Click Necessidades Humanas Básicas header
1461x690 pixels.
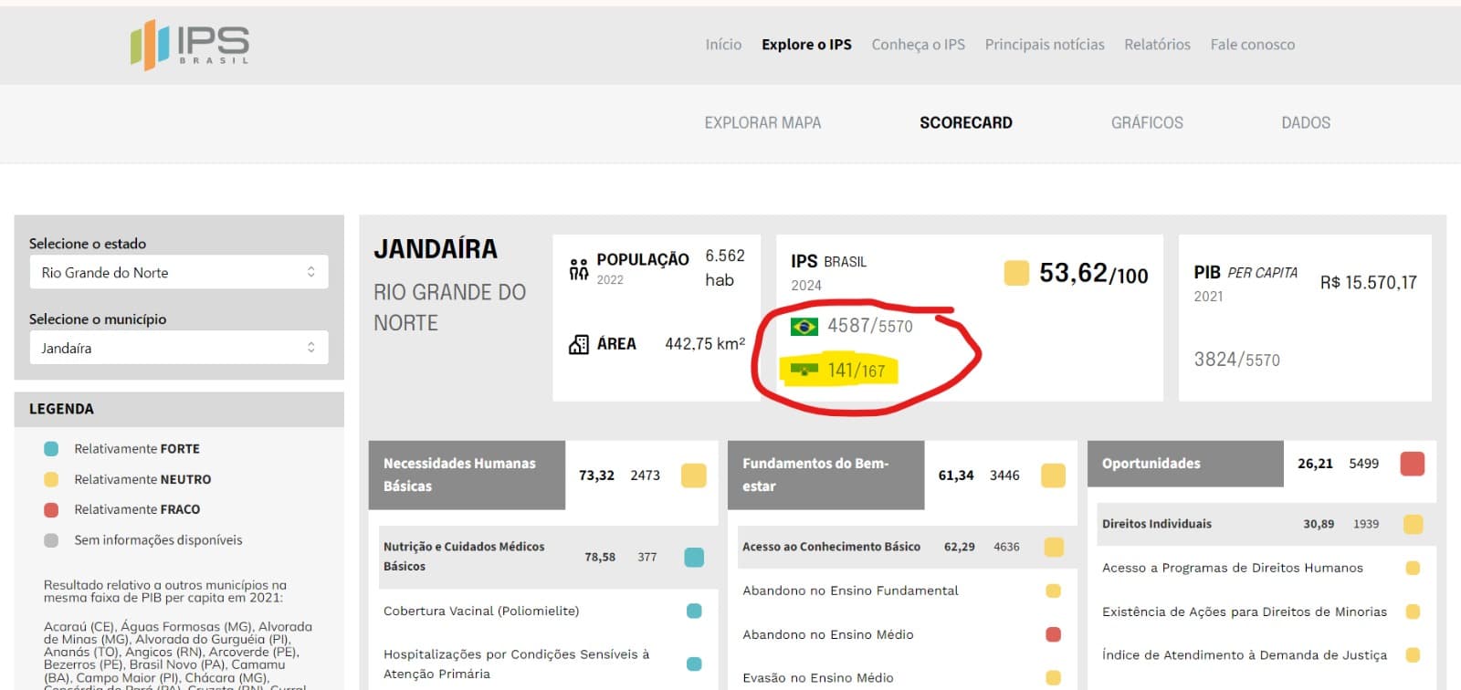tap(467, 475)
